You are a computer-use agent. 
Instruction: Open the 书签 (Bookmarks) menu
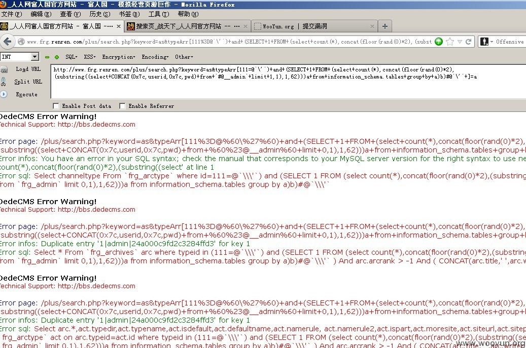click(x=129, y=14)
